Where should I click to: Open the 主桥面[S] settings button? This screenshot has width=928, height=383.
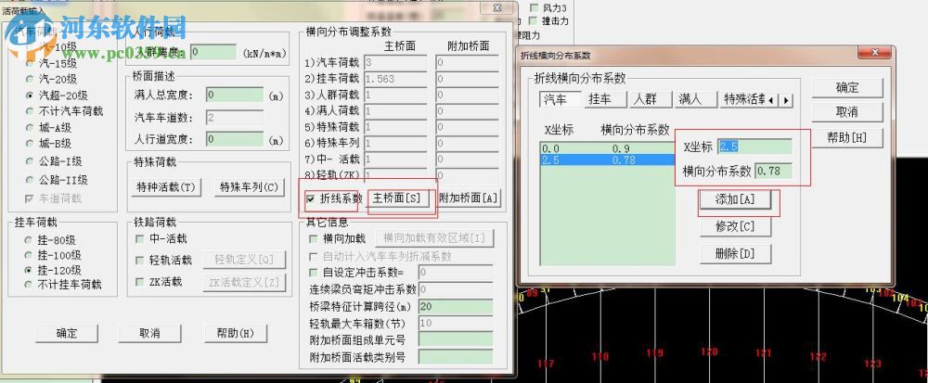click(x=397, y=199)
